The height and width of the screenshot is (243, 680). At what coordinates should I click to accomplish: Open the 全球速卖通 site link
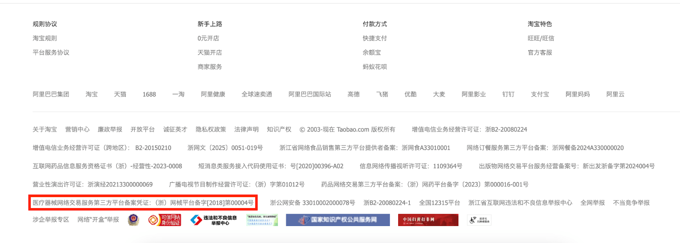(x=257, y=94)
